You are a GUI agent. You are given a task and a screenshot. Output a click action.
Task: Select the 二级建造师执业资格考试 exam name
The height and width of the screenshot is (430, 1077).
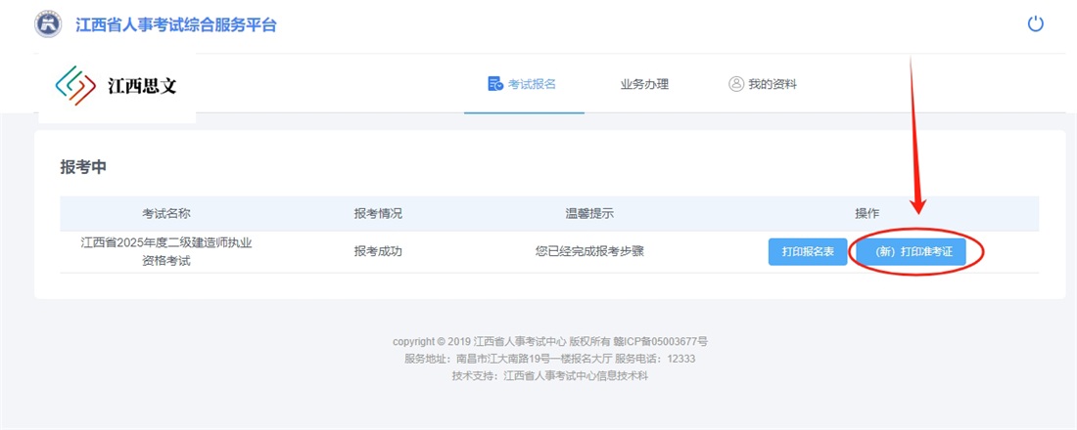click(173, 251)
